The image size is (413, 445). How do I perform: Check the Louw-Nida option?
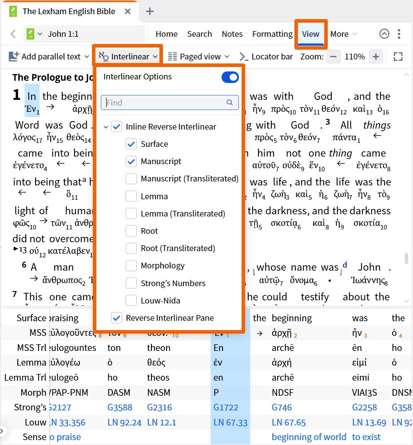point(131,300)
